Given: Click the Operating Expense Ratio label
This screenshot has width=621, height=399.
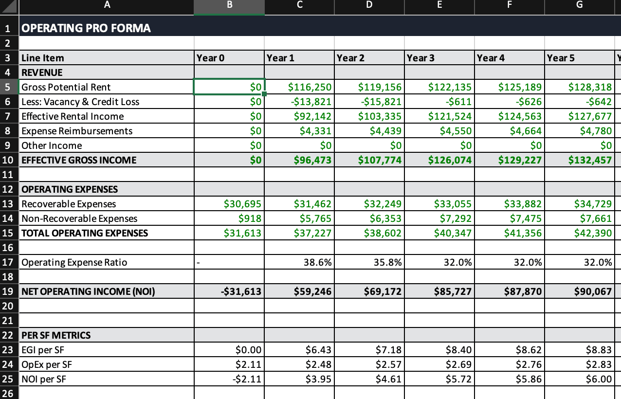Looking at the screenshot, I should [x=74, y=262].
